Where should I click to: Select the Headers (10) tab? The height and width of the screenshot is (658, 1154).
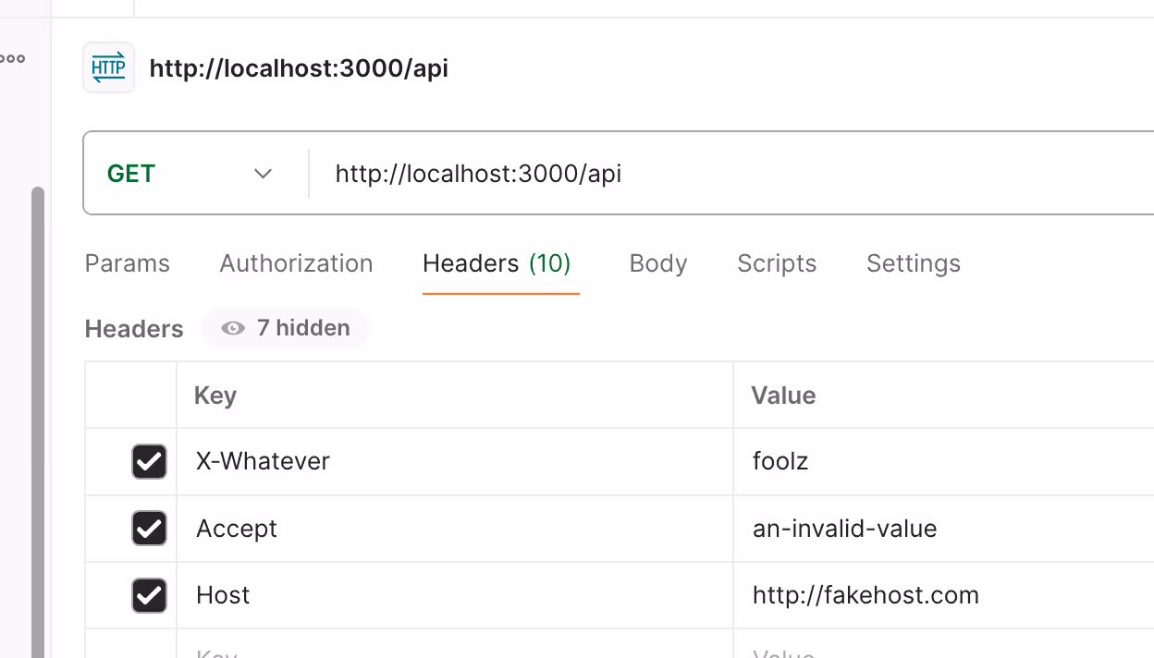tap(497, 263)
